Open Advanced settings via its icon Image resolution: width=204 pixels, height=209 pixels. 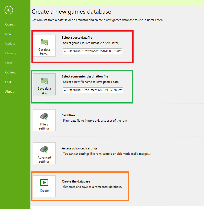click(44, 150)
